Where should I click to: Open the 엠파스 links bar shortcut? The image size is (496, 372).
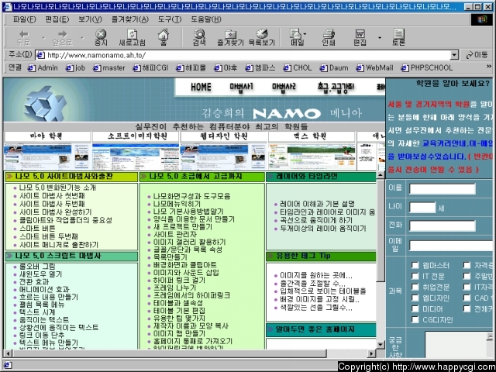click(x=260, y=67)
